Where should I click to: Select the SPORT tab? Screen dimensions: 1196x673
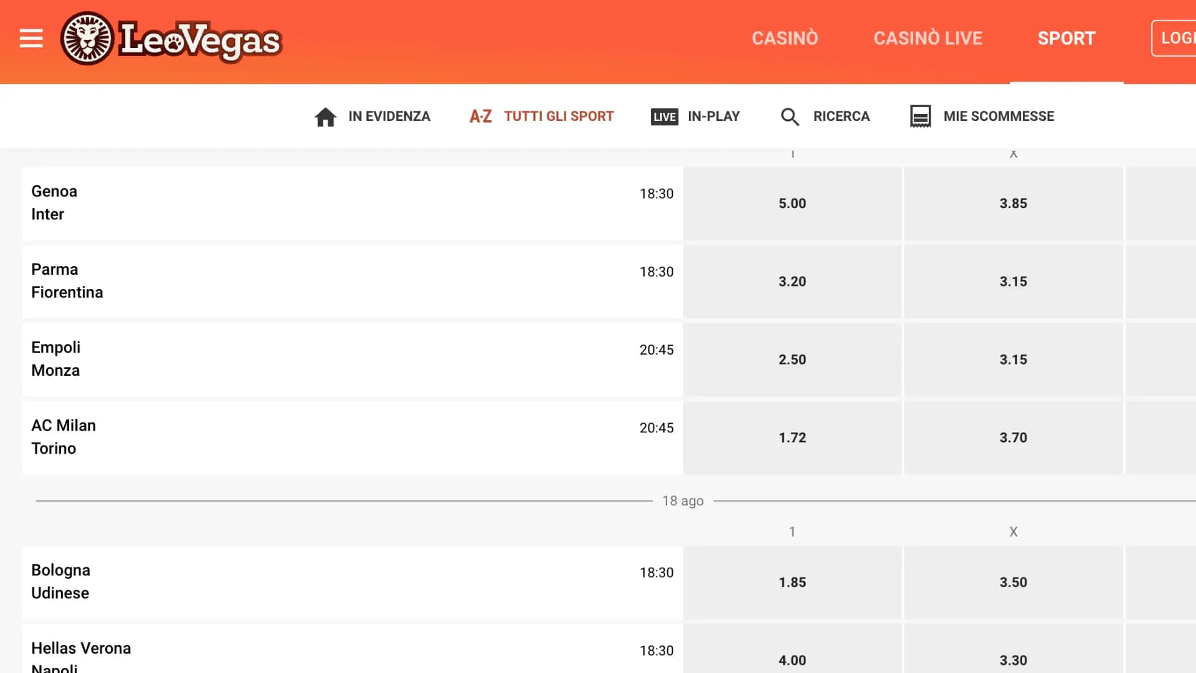coord(1066,38)
